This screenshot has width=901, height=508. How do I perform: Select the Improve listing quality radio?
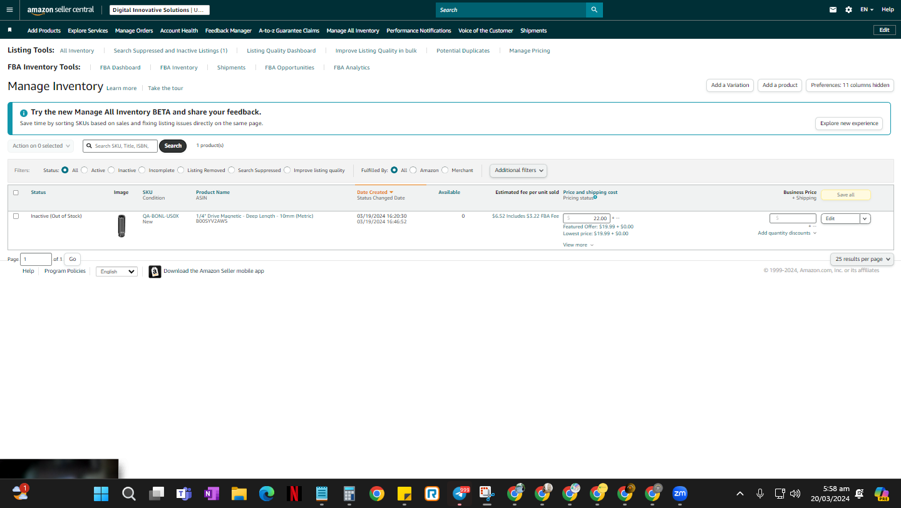(287, 170)
